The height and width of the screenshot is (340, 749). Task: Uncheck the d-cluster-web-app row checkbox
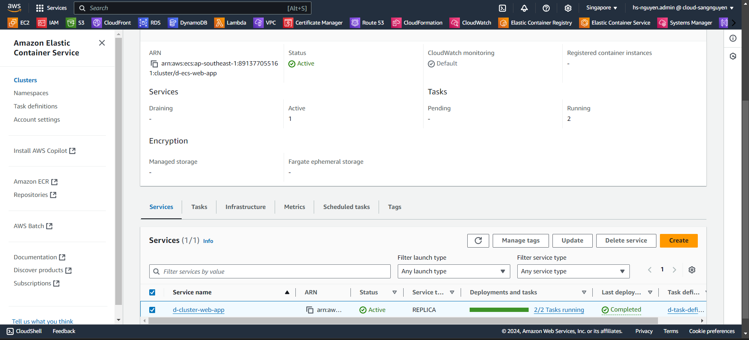pos(152,310)
